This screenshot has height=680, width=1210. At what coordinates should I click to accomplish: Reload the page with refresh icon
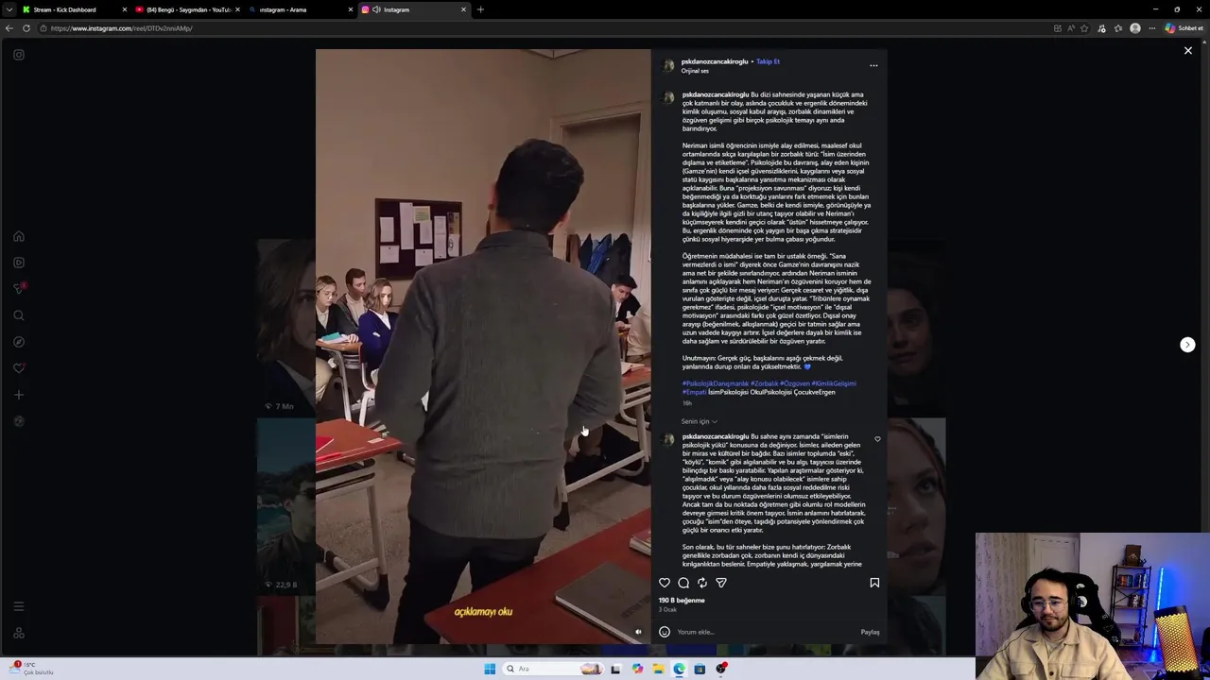point(26,28)
